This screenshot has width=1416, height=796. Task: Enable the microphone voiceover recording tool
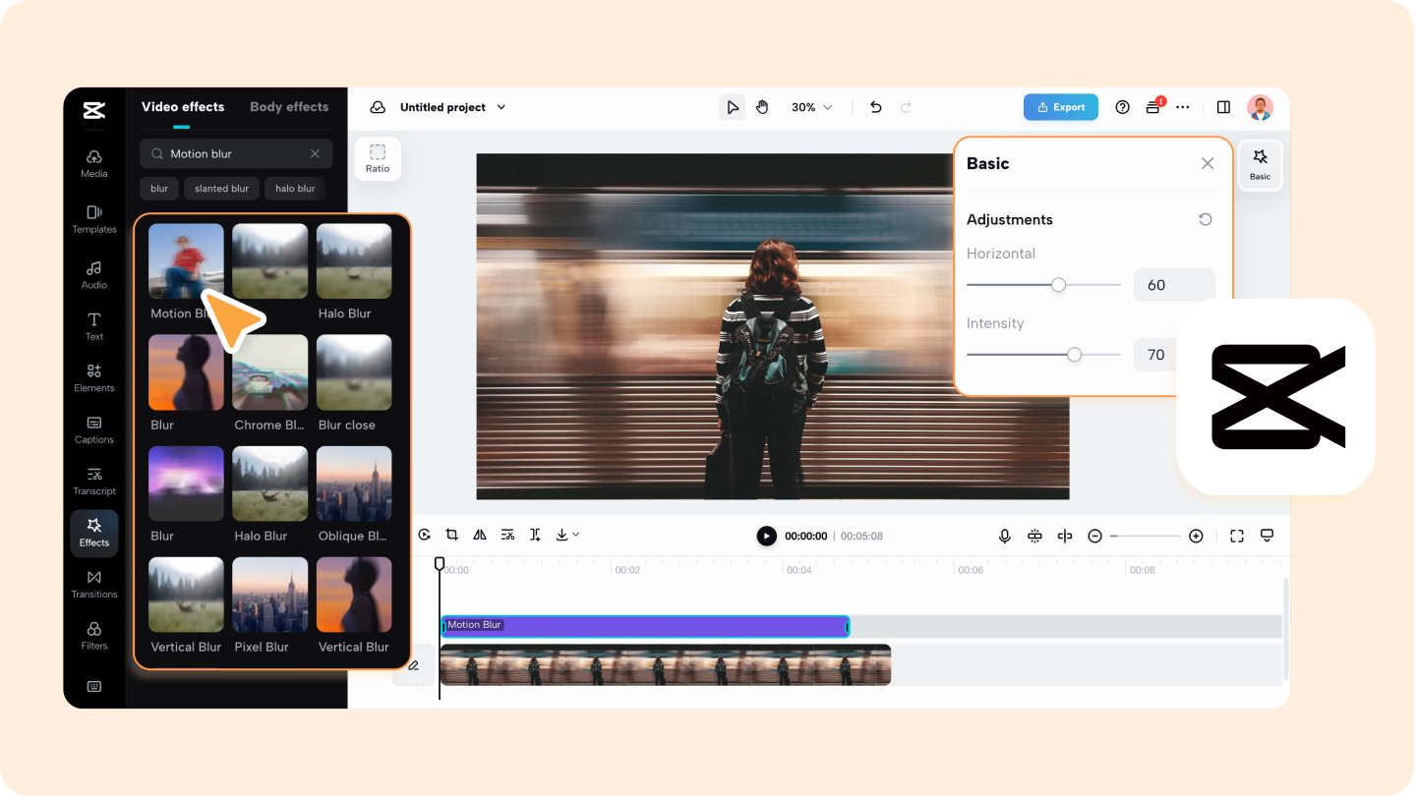click(x=1004, y=536)
